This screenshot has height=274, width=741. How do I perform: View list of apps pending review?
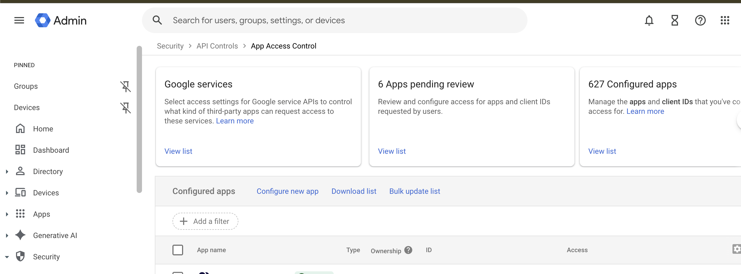tap(392, 151)
